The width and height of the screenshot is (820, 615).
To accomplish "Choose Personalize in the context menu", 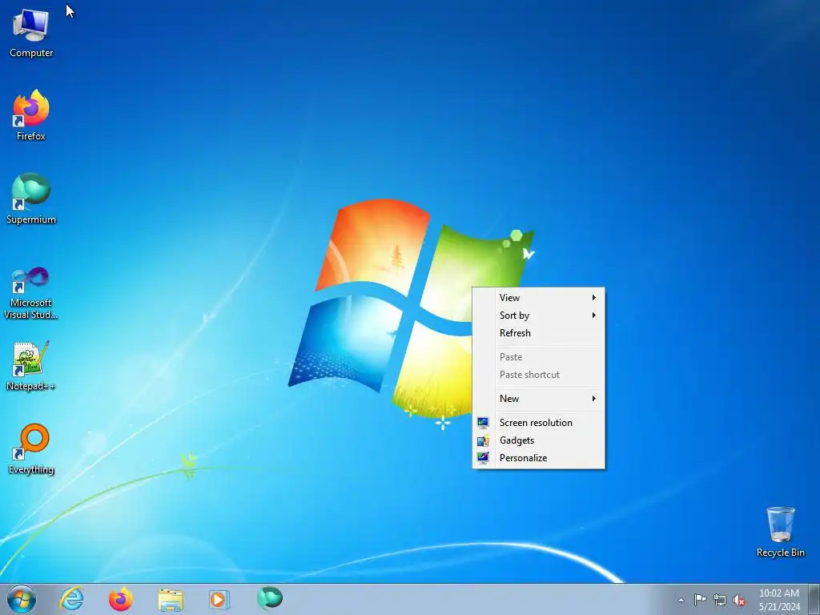I will pyautogui.click(x=539, y=458).
